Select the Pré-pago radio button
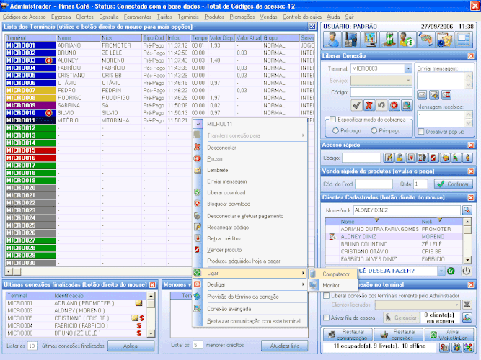Image resolution: width=481 pixels, height=360 pixels. [x=335, y=131]
